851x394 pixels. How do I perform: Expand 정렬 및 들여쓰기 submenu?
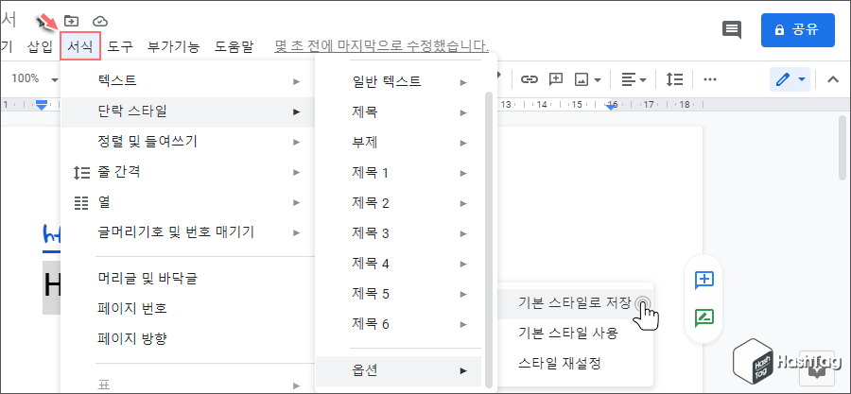point(188,143)
